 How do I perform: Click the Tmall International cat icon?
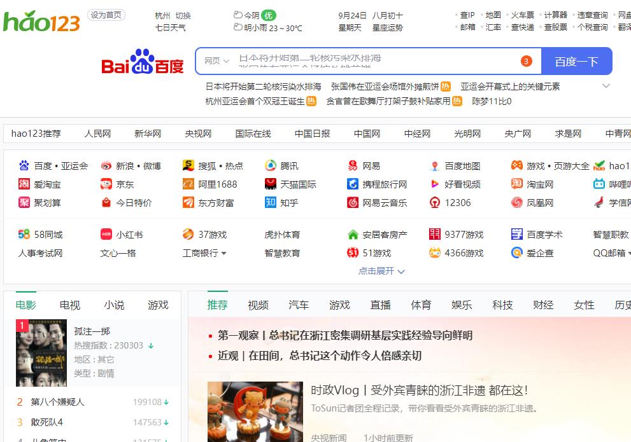point(271,184)
